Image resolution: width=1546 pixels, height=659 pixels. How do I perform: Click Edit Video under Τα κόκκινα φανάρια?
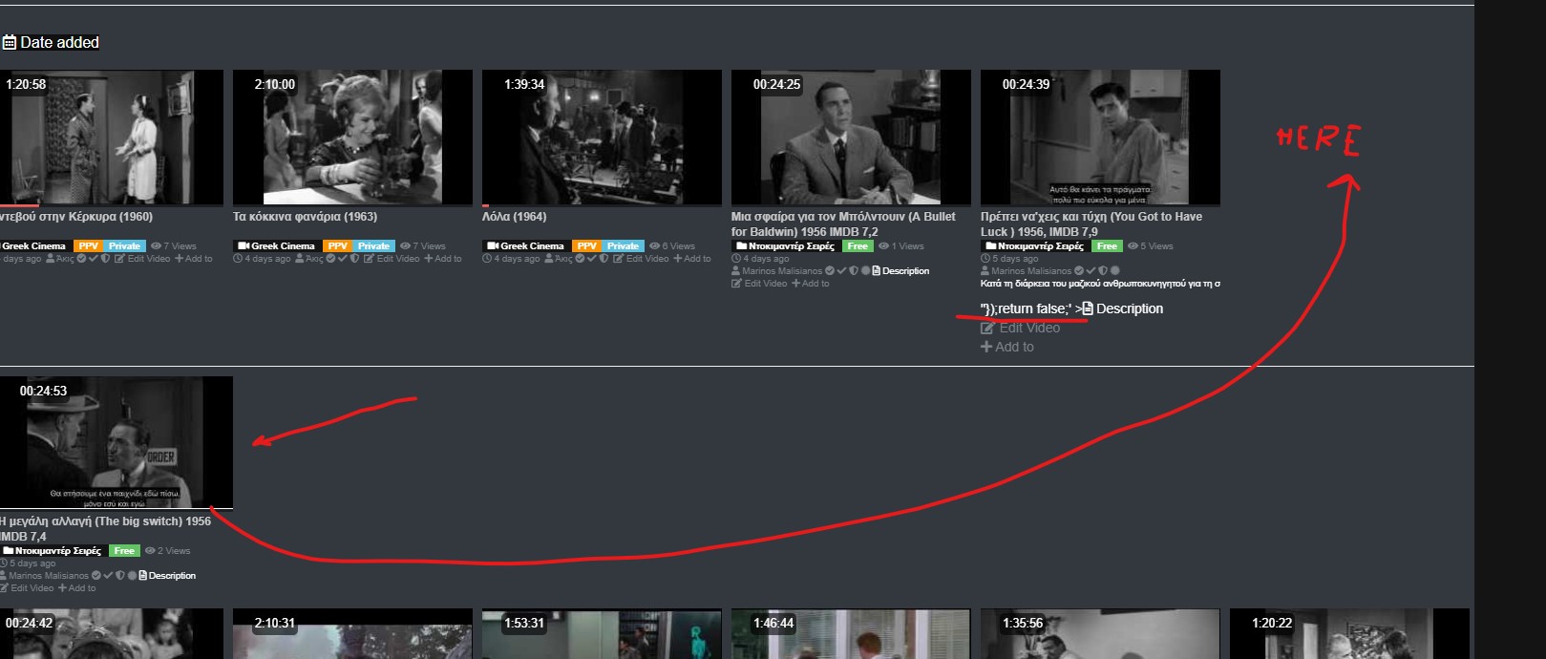pyautogui.click(x=392, y=259)
